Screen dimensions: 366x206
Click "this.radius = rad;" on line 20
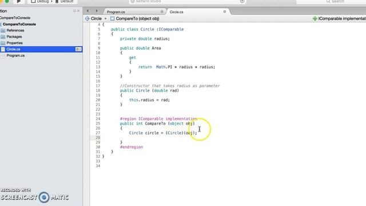coord(149,100)
